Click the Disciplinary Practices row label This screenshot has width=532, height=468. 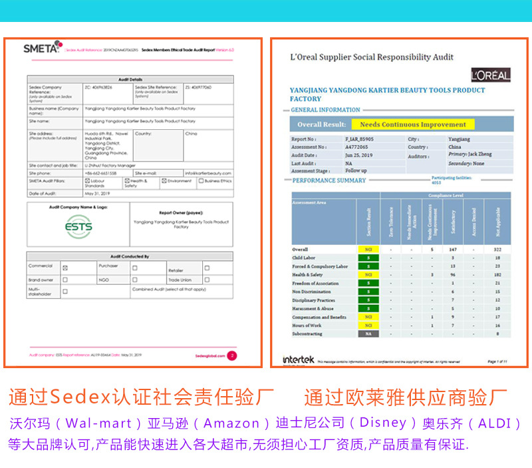click(313, 300)
